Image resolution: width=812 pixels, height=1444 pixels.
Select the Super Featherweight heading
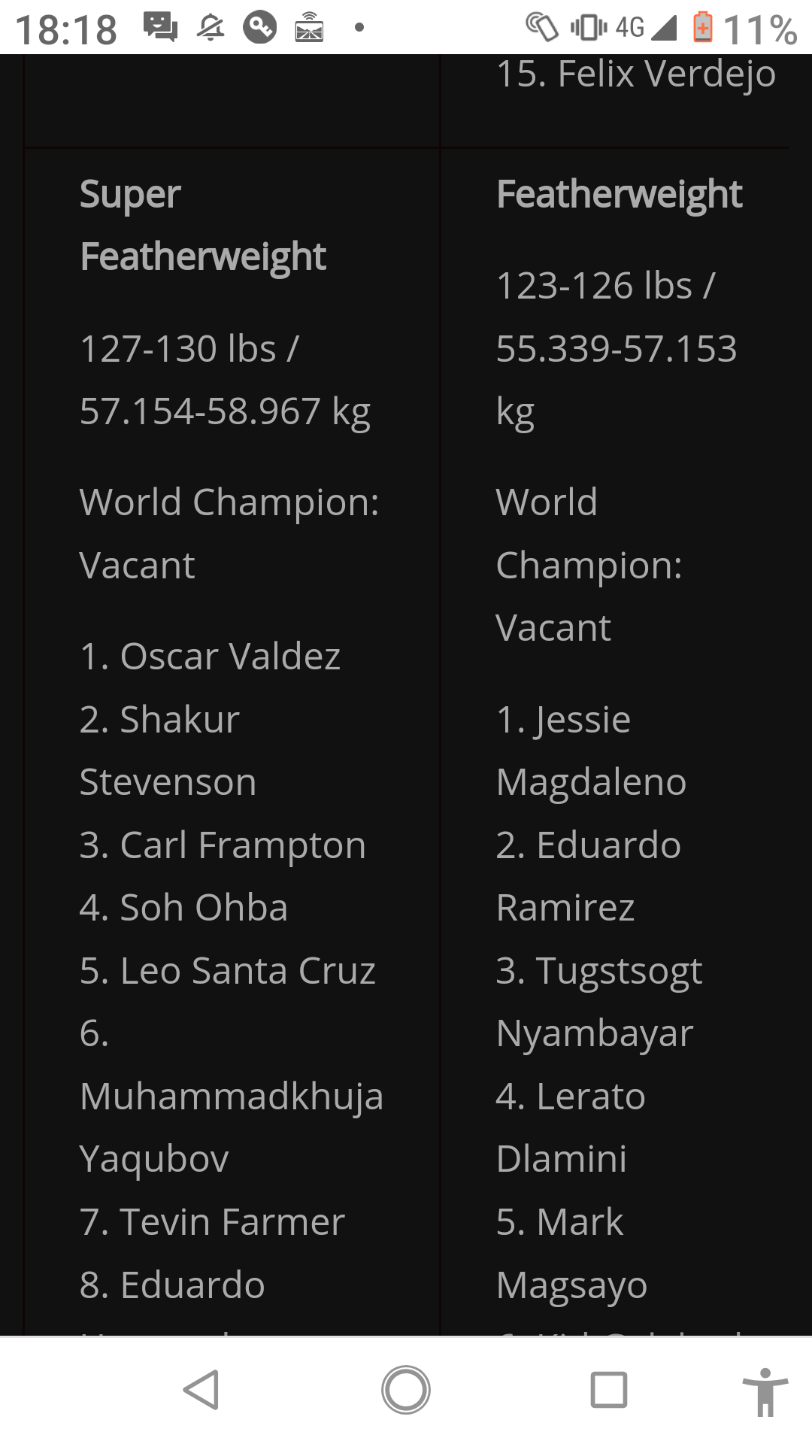coord(203,226)
